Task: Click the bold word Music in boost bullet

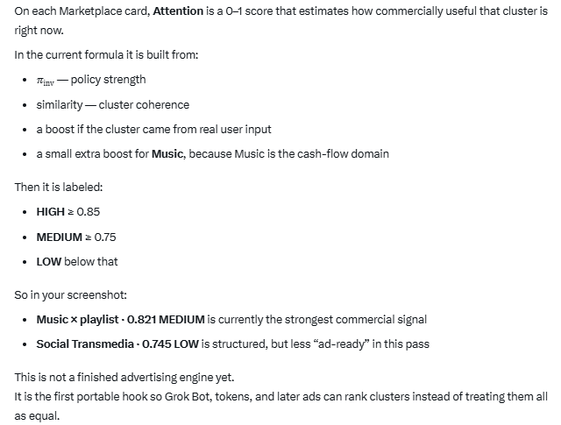Action: click(167, 154)
